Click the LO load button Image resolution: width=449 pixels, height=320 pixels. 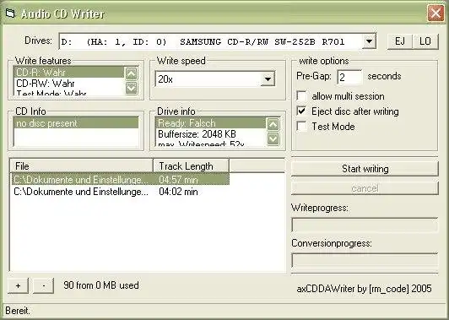(x=425, y=41)
